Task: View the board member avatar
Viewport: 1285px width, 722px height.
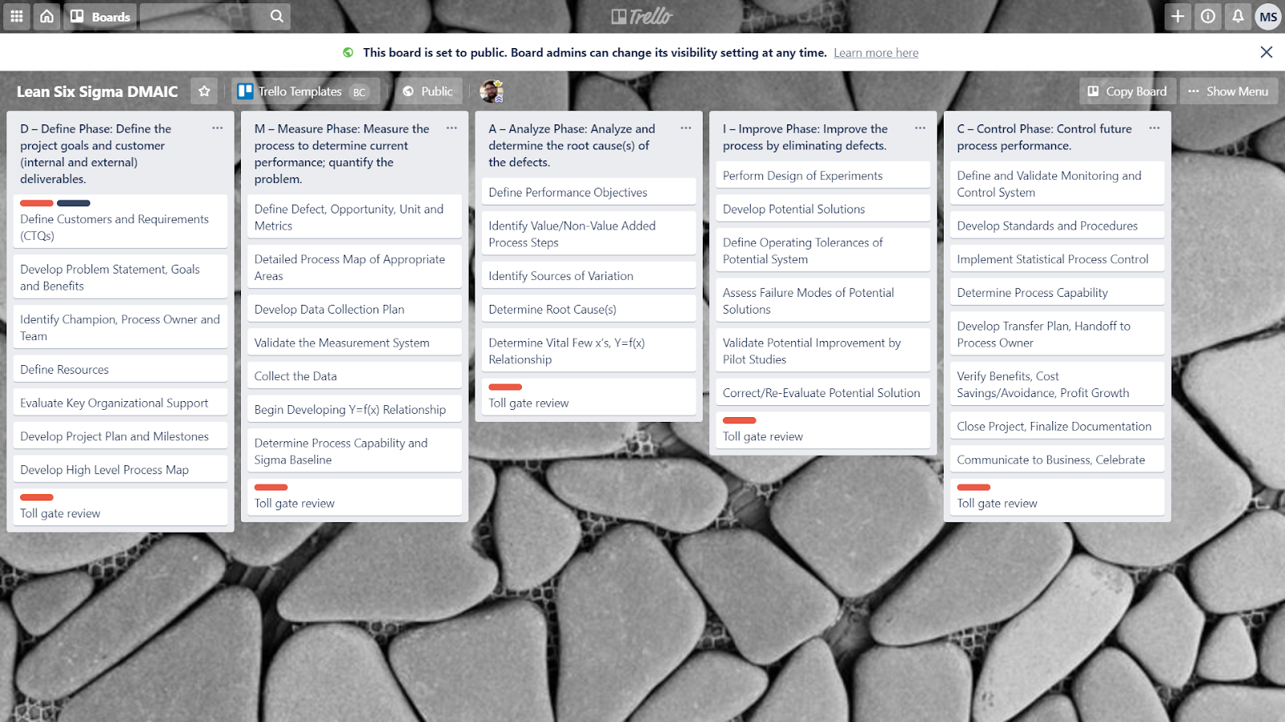Action: 492,91
